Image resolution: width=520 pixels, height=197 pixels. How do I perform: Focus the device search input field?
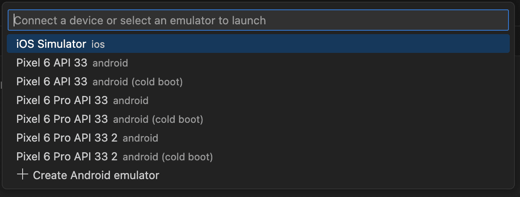pyautogui.click(x=258, y=20)
